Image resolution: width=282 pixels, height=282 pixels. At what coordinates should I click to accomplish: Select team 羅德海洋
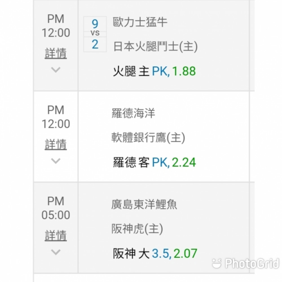point(133,113)
